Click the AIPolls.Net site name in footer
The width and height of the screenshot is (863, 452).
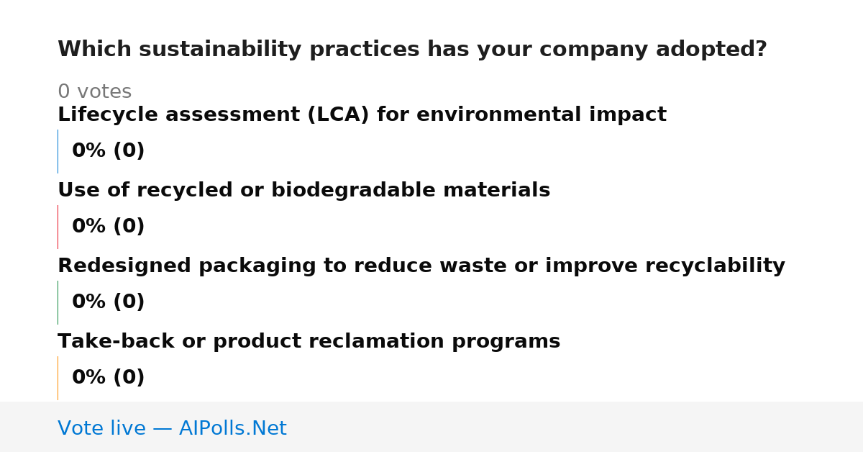pyautogui.click(x=232, y=428)
